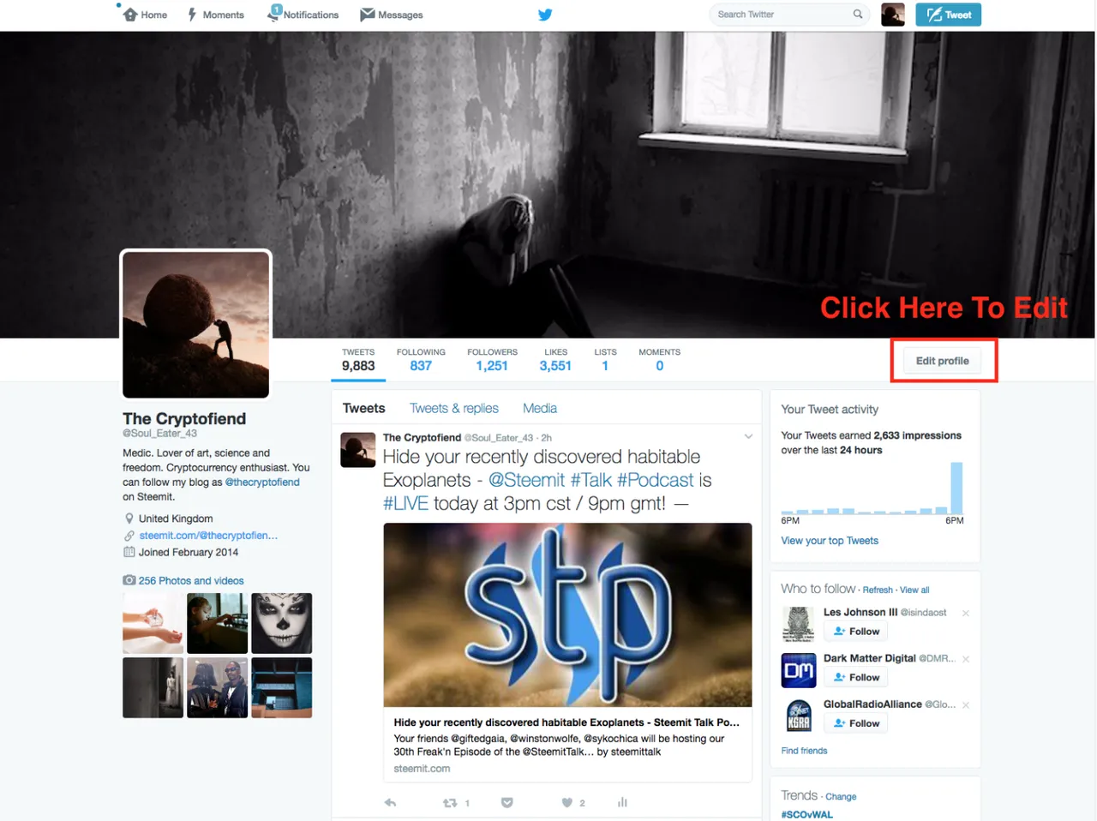
Task: Refresh the Who to follow list
Action: (878, 590)
